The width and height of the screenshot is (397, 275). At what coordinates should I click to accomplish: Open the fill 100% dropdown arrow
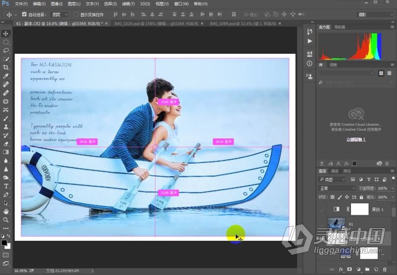(x=393, y=197)
